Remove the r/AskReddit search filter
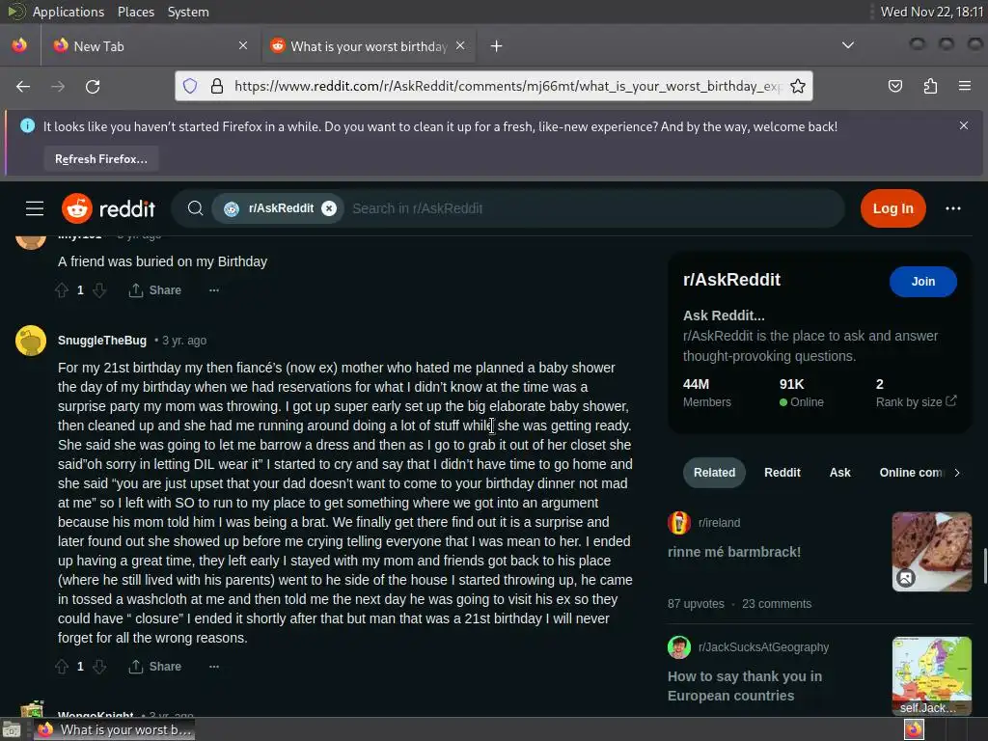The image size is (988, 741). [329, 208]
